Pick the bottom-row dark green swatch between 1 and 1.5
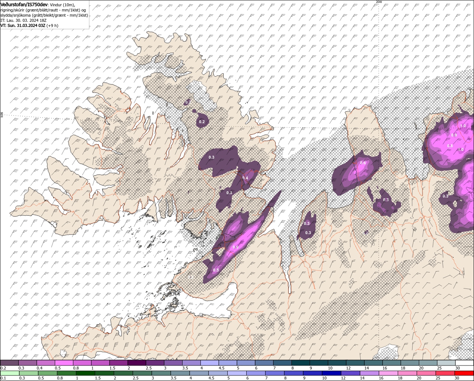Viewport: 474px width, 381px height. [x=86, y=373]
